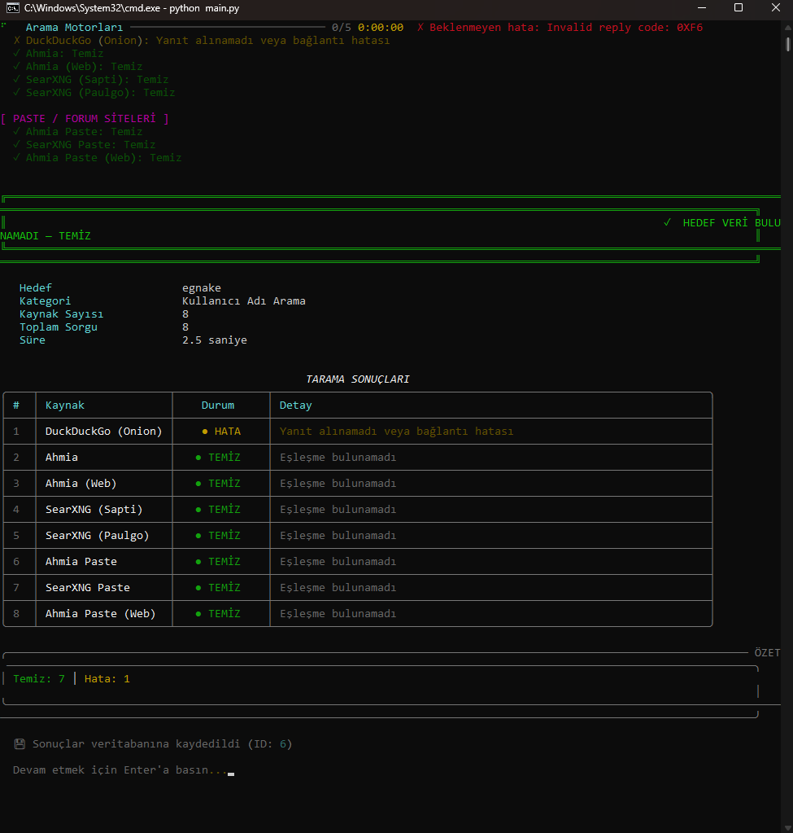This screenshot has height=833, width=793.
Task: Click the 'Toplam Sorgu' label
Action: pyautogui.click(x=59, y=327)
